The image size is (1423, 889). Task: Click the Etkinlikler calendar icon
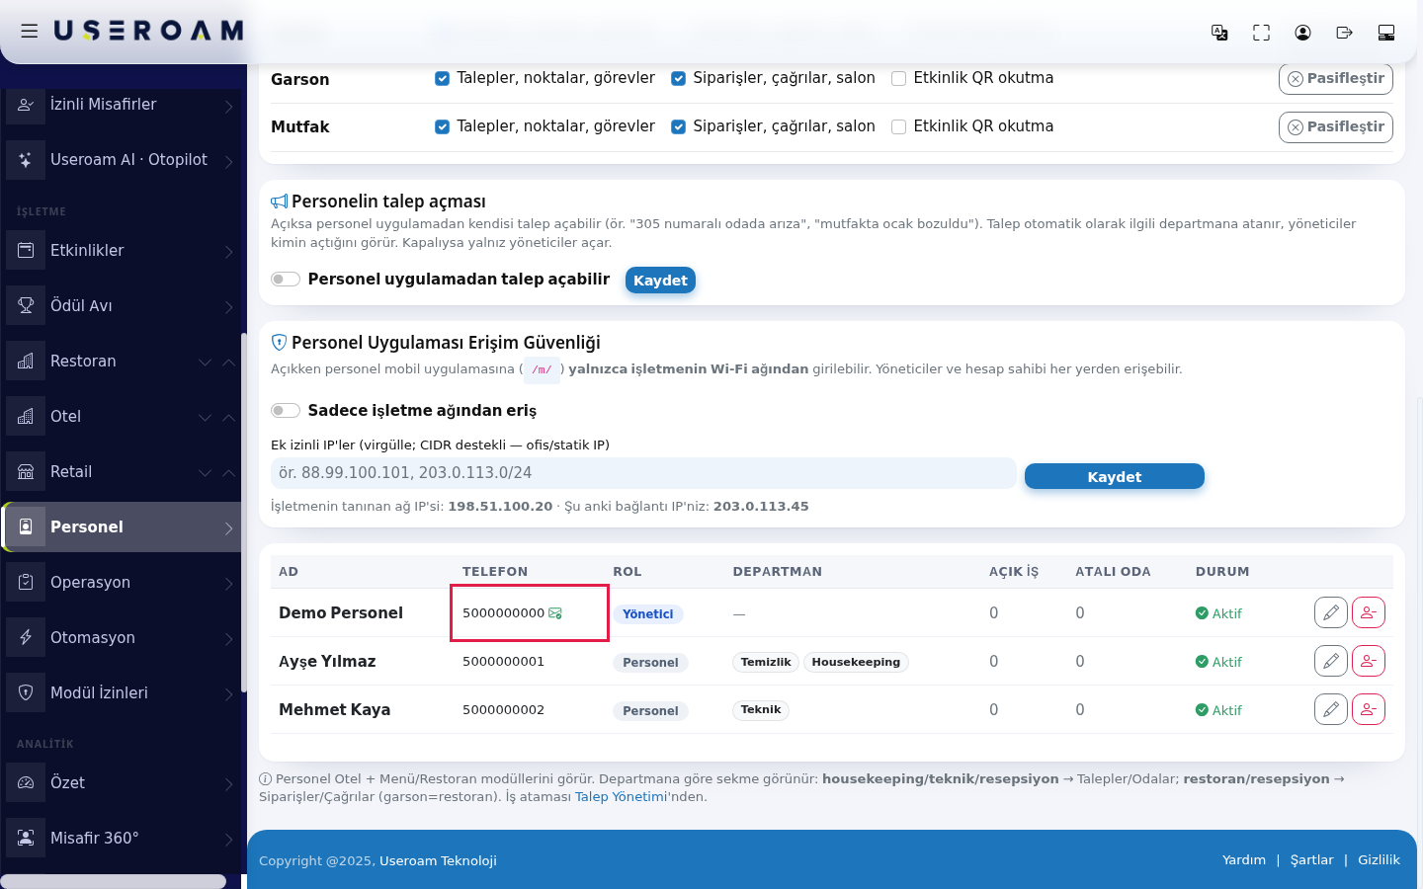coord(26,251)
